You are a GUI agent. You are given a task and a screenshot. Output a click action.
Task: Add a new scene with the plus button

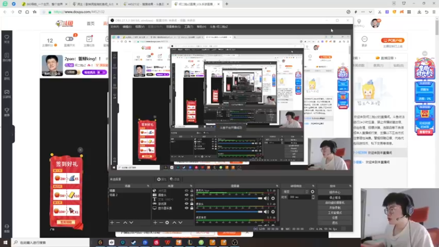[112, 223]
